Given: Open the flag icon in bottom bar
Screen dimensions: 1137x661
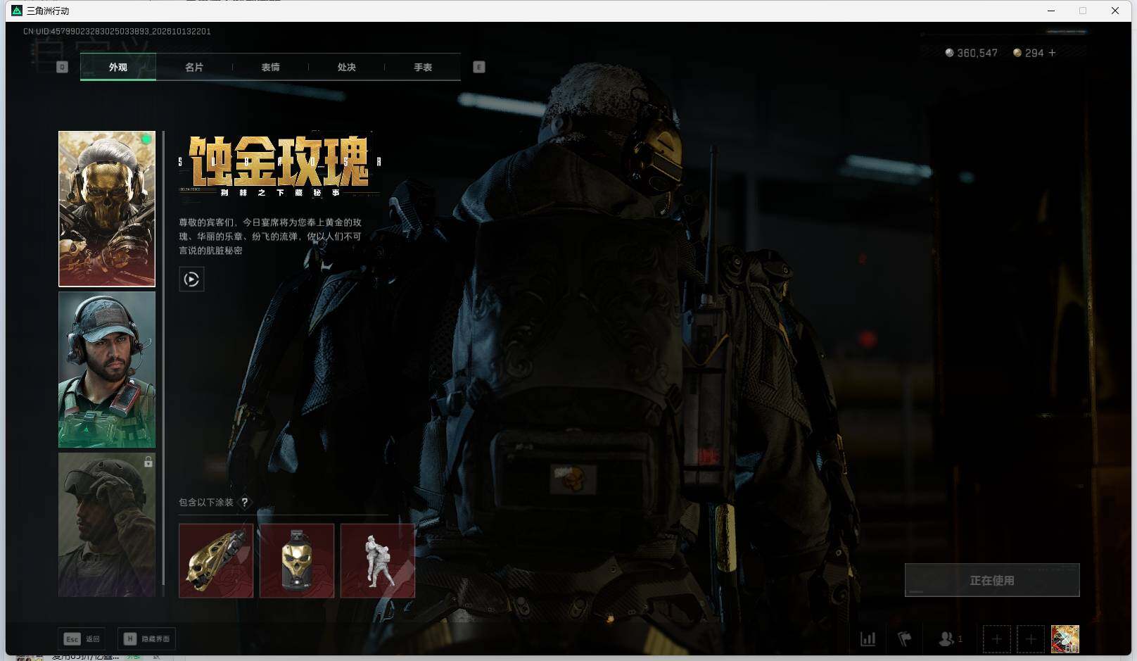Looking at the screenshot, I should point(905,639).
